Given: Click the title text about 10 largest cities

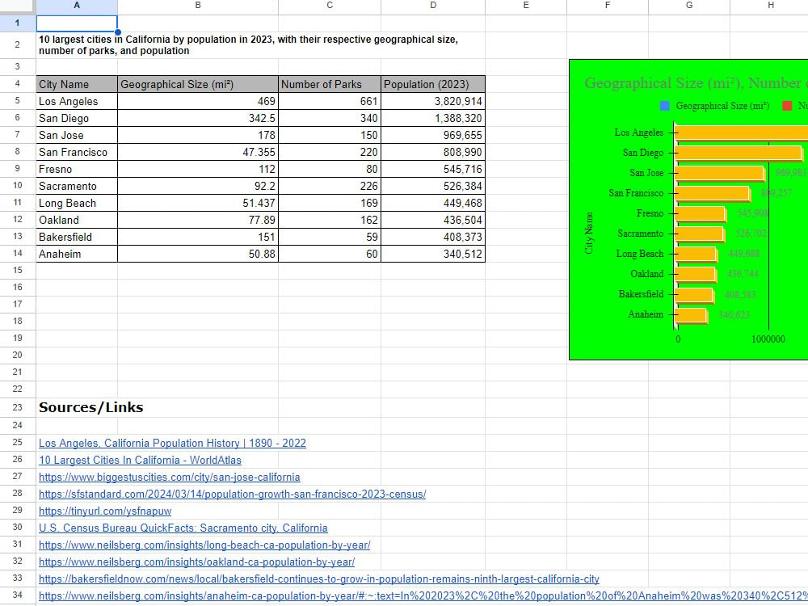Looking at the screenshot, I should [248, 44].
